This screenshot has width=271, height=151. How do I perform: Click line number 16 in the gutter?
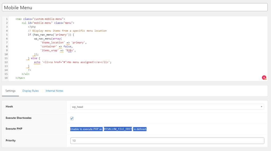tap(6, 78)
